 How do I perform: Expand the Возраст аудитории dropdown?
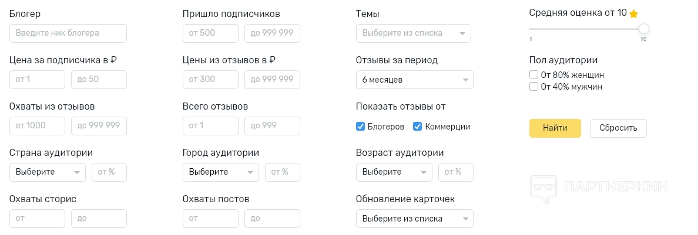[394, 172]
